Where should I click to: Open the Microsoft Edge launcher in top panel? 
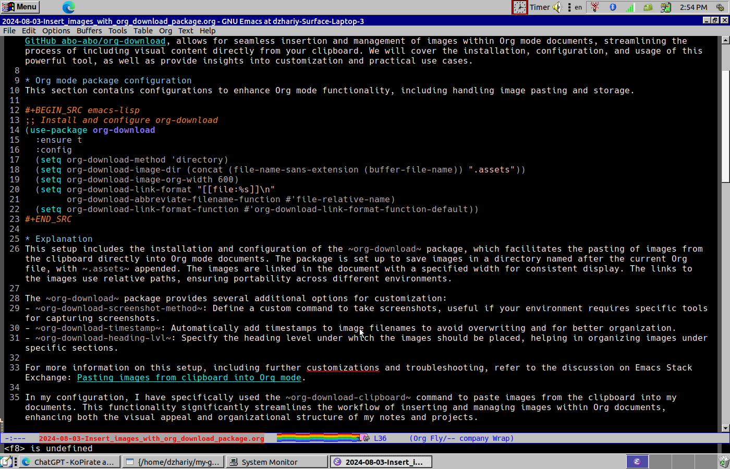pos(69,7)
